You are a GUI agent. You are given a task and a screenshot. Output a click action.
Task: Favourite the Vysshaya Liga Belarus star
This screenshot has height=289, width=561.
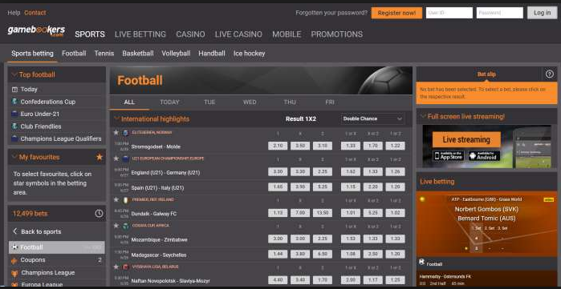(x=116, y=267)
